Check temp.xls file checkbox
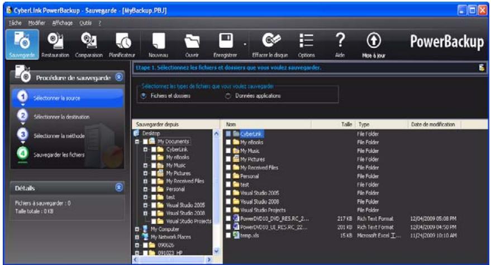Image resolution: width=491 pixels, height=265 pixels. coord(228,235)
